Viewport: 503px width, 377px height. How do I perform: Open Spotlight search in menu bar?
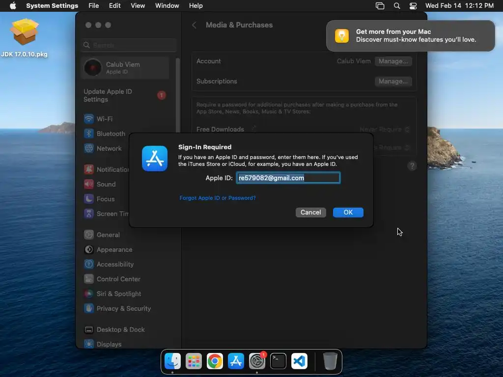coord(397,6)
